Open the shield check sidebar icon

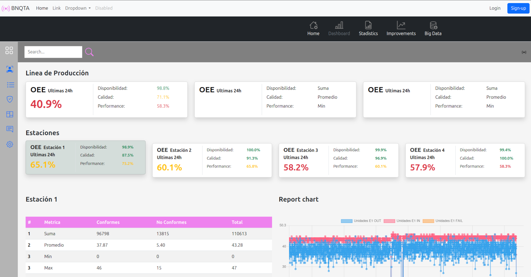(x=10, y=99)
